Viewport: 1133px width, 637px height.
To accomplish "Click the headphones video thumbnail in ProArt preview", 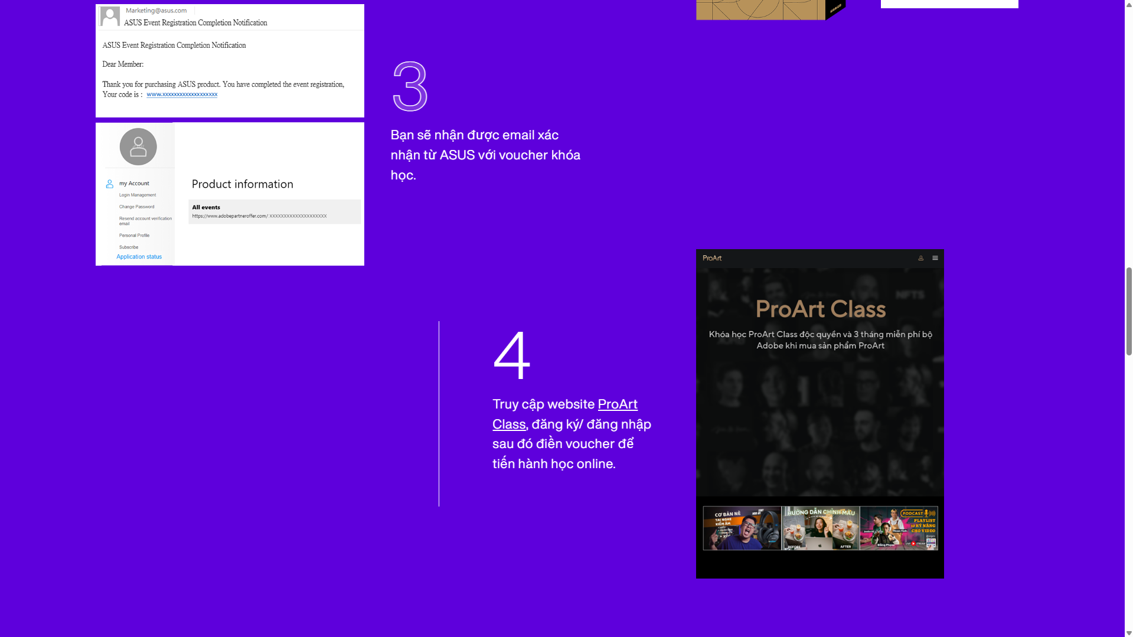I will tap(742, 528).
